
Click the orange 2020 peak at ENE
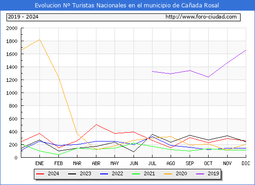tap(39, 40)
